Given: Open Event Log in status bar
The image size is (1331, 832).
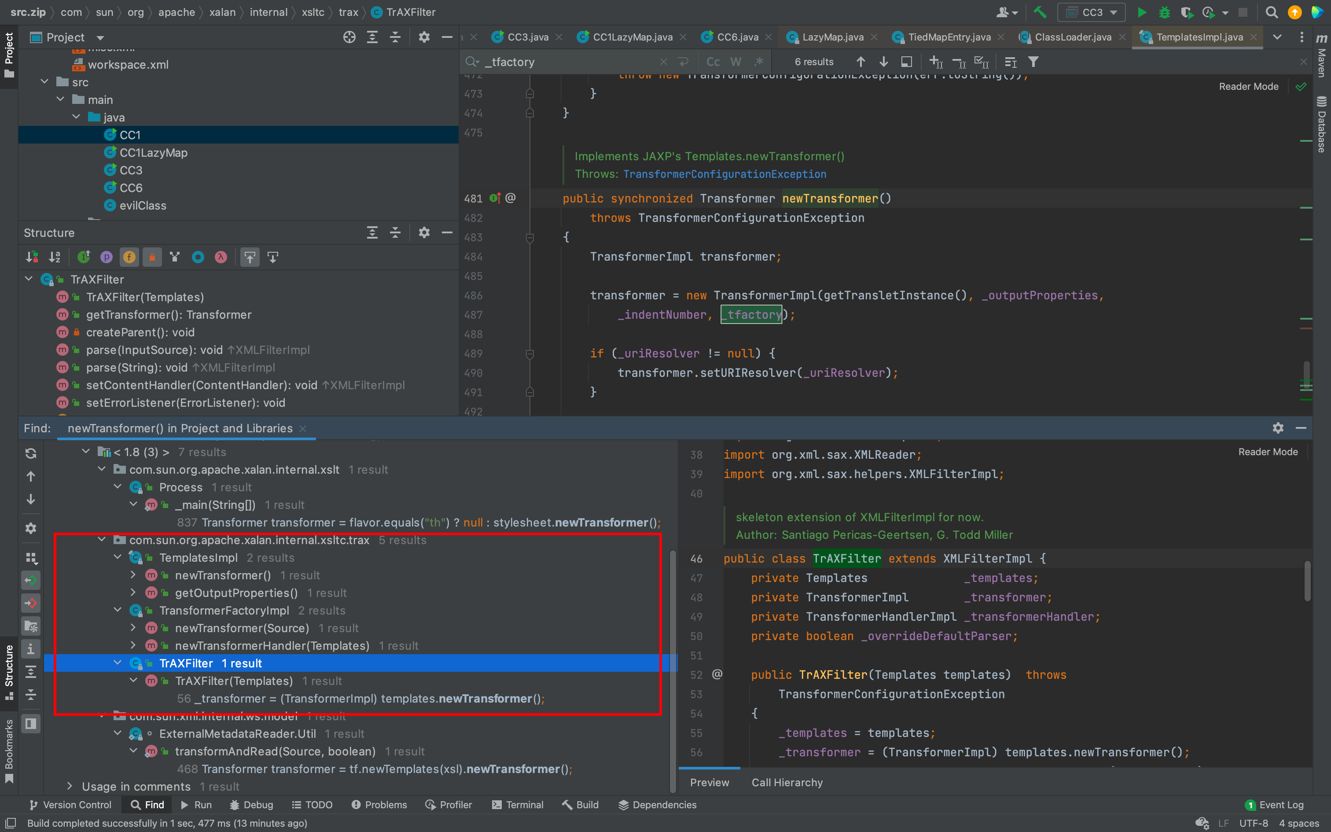Looking at the screenshot, I should click(x=1274, y=805).
